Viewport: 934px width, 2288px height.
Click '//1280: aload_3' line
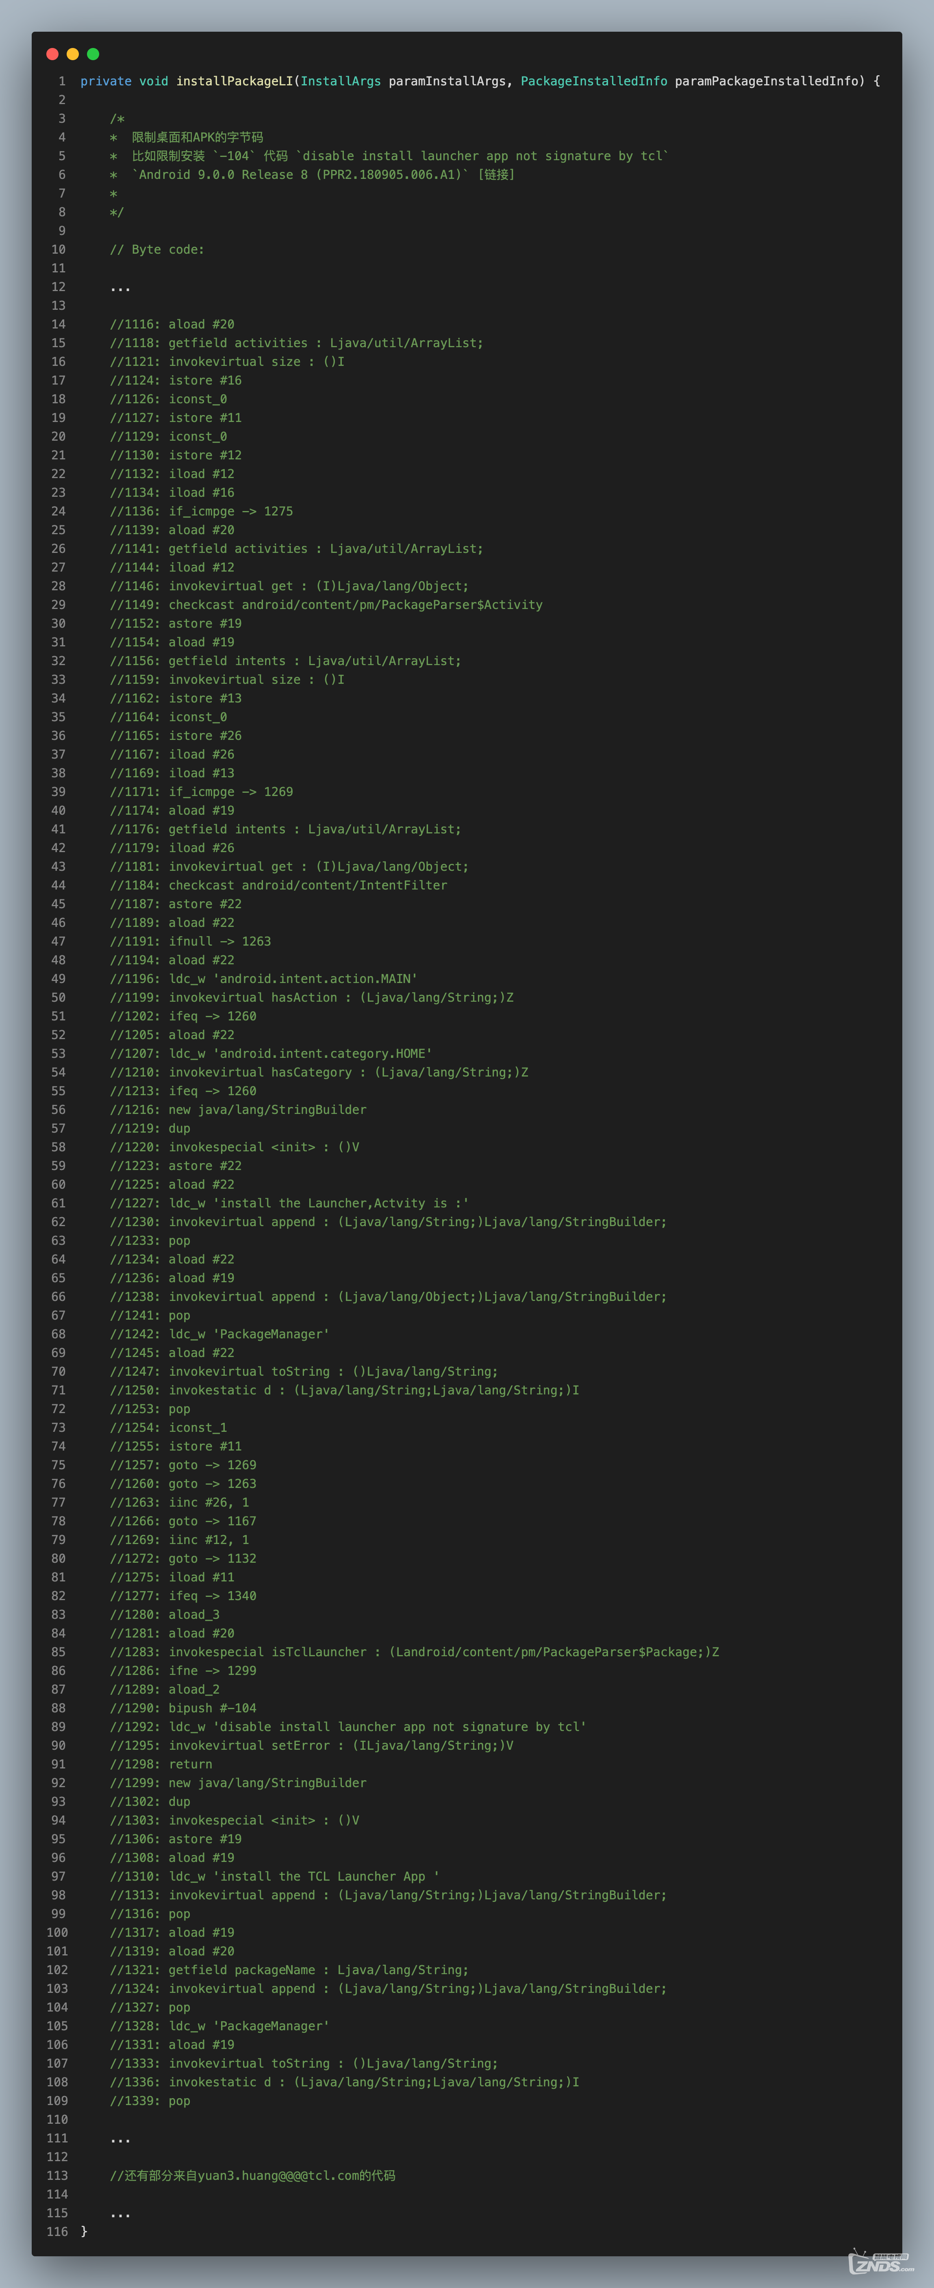point(165,1615)
